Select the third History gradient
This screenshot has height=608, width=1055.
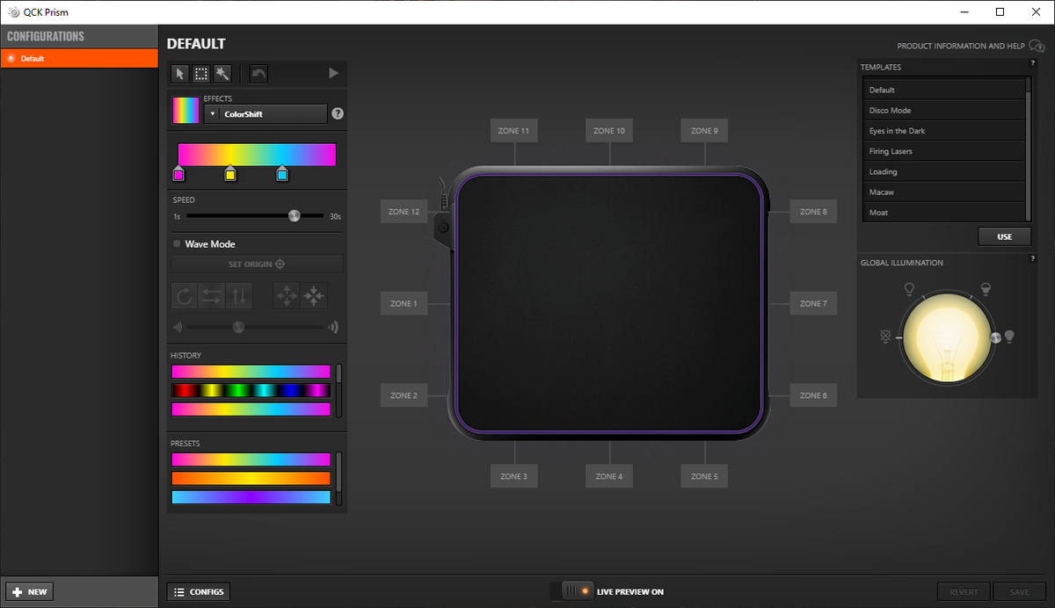[251, 409]
